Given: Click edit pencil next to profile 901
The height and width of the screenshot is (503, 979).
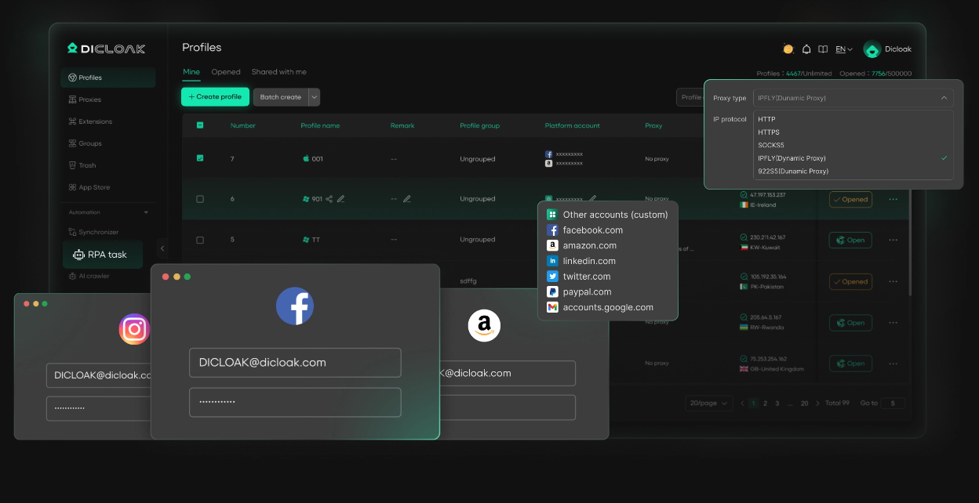Looking at the screenshot, I should (340, 199).
